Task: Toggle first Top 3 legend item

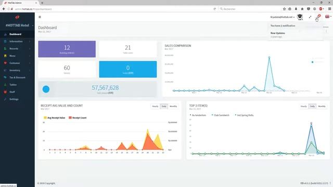Action: (x=198, y=115)
